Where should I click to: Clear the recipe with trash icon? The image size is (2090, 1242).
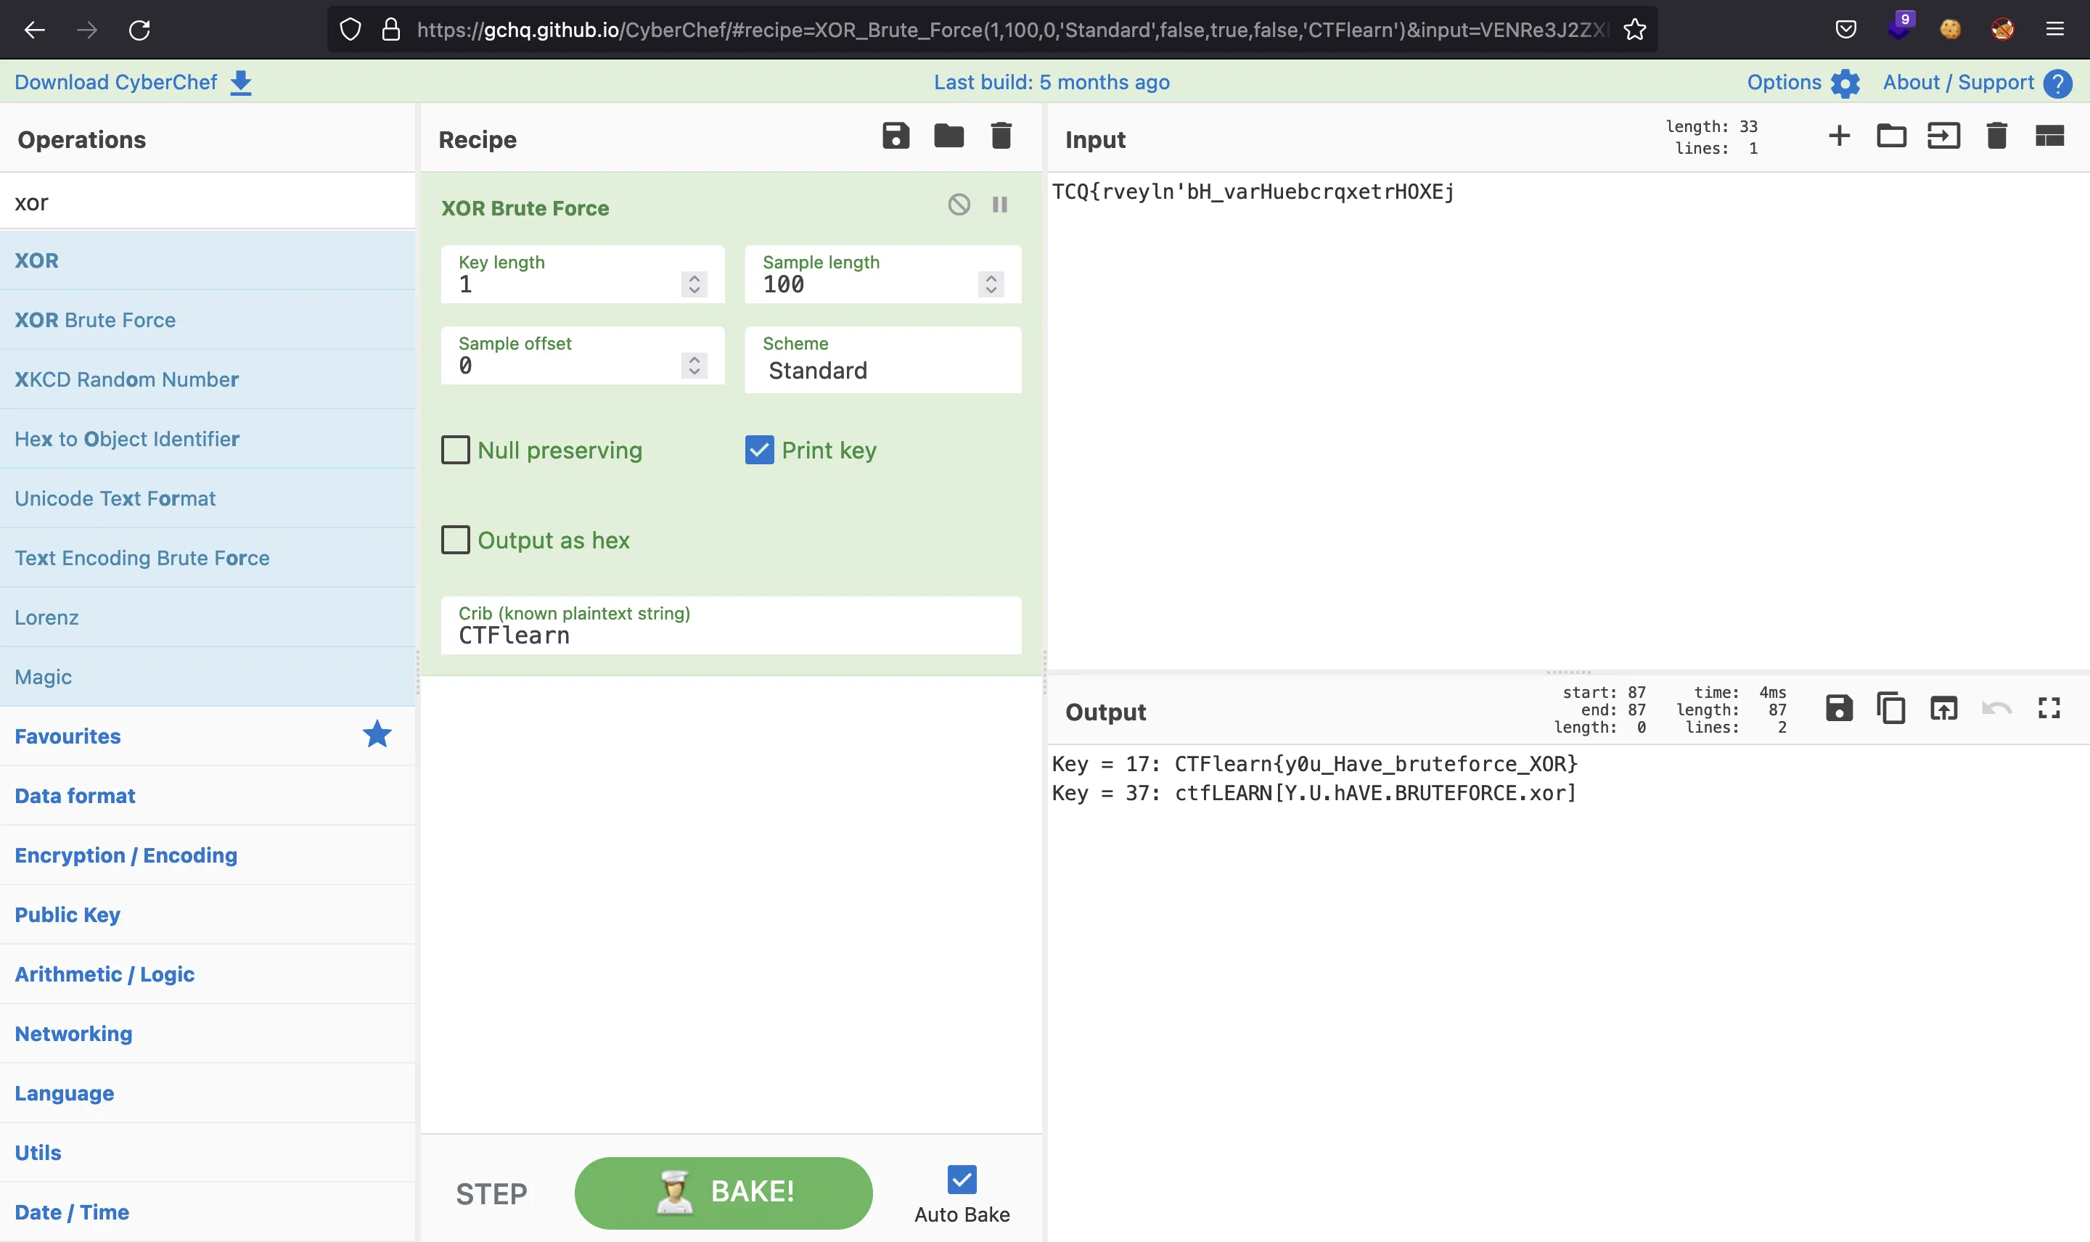point(1001,136)
